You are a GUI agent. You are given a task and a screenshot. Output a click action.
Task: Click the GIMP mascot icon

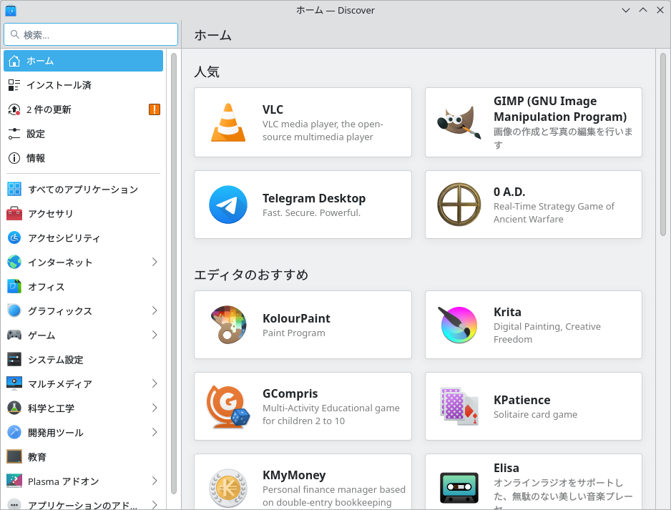pyautogui.click(x=459, y=122)
